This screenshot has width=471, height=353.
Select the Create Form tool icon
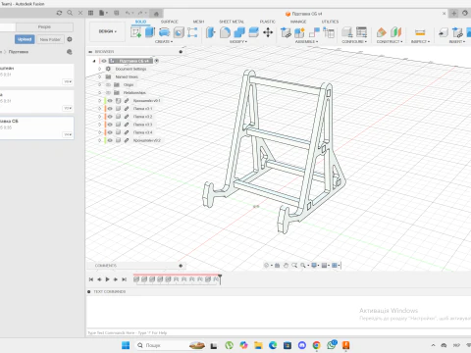(x=192, y=32)
